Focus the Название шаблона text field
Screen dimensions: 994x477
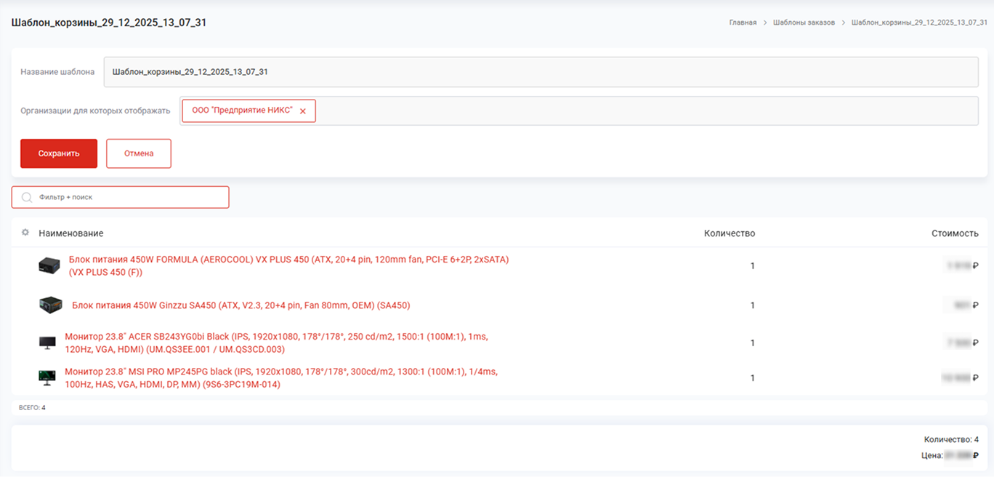pyautogui.click(x=541, y=72)
